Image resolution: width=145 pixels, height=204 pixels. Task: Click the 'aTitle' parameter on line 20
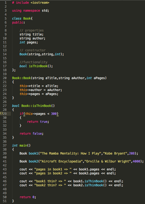click(51, 78)
